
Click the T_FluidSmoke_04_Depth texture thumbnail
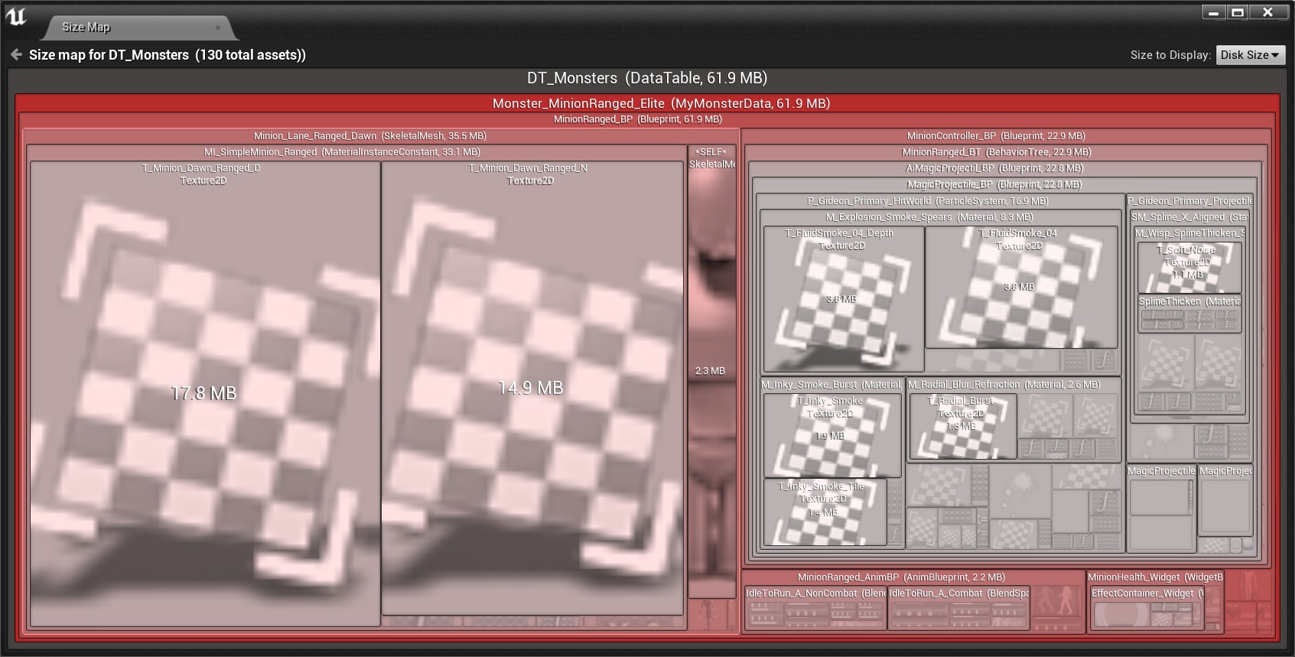(843, 299)
